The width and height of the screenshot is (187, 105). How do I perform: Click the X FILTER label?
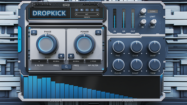point(39,65)
